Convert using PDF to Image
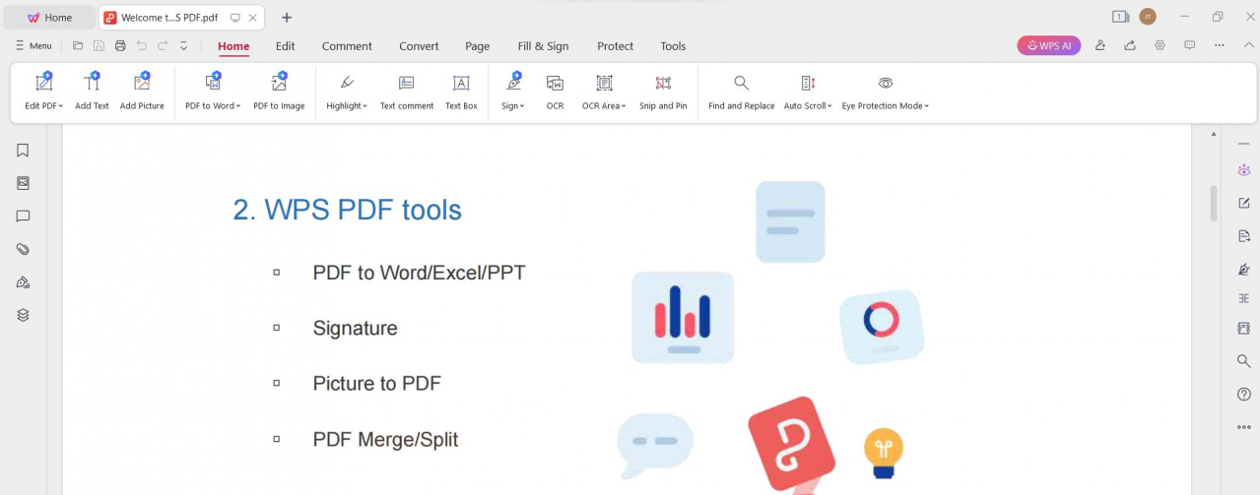 pyautogui.click(x=279, y=91)
